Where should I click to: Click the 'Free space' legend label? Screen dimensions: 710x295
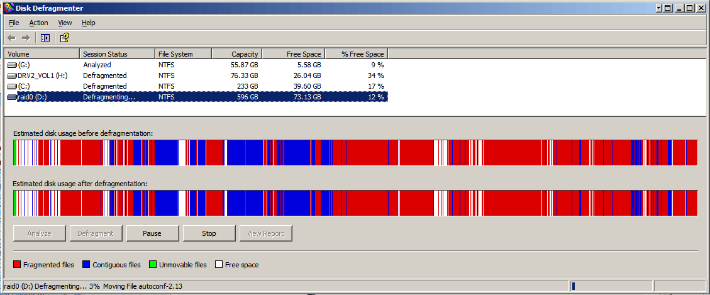click(241, 265)
